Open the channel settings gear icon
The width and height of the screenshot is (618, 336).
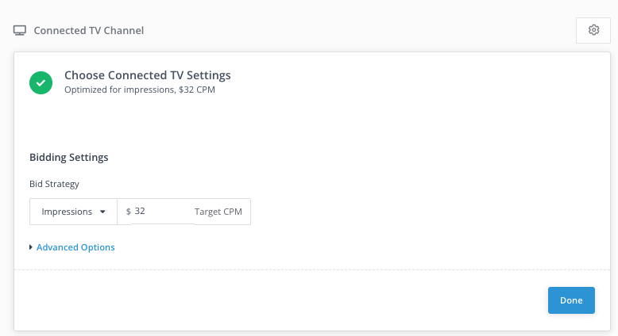pyautogui.click(x=593, y=30)
